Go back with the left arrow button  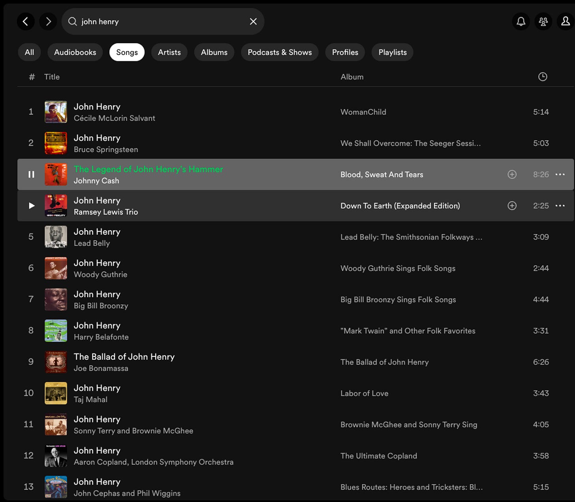(26, 21)
